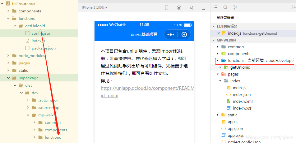
Task: Expand the .sourcemap folder
Action: coord(28,108)
